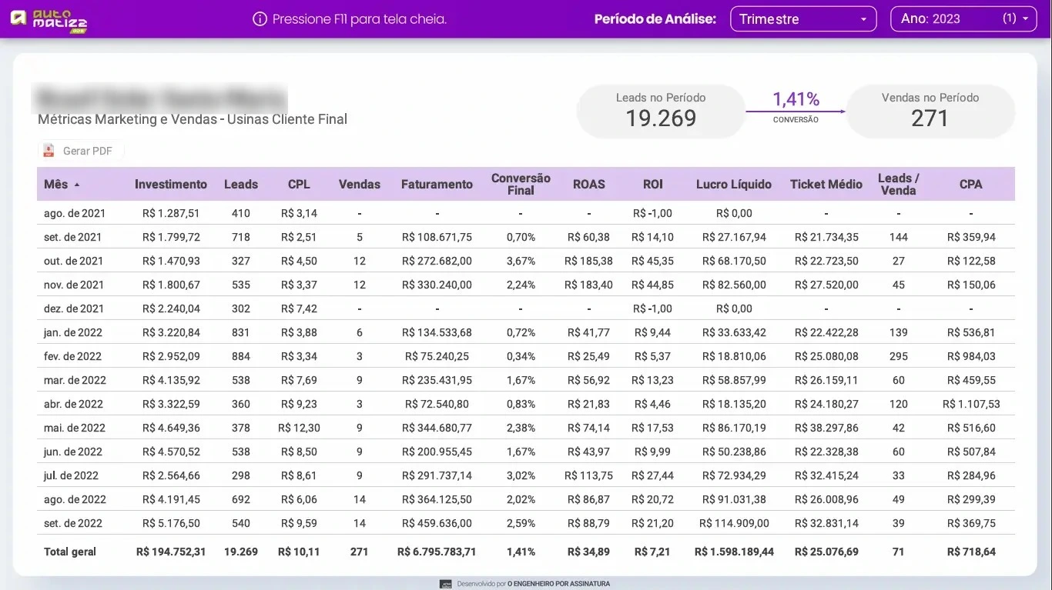Sort the table by Investimento column

(170, 185)
